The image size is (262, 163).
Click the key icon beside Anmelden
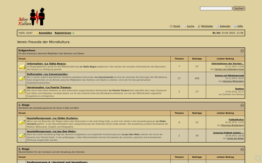[x=37, y=33]
